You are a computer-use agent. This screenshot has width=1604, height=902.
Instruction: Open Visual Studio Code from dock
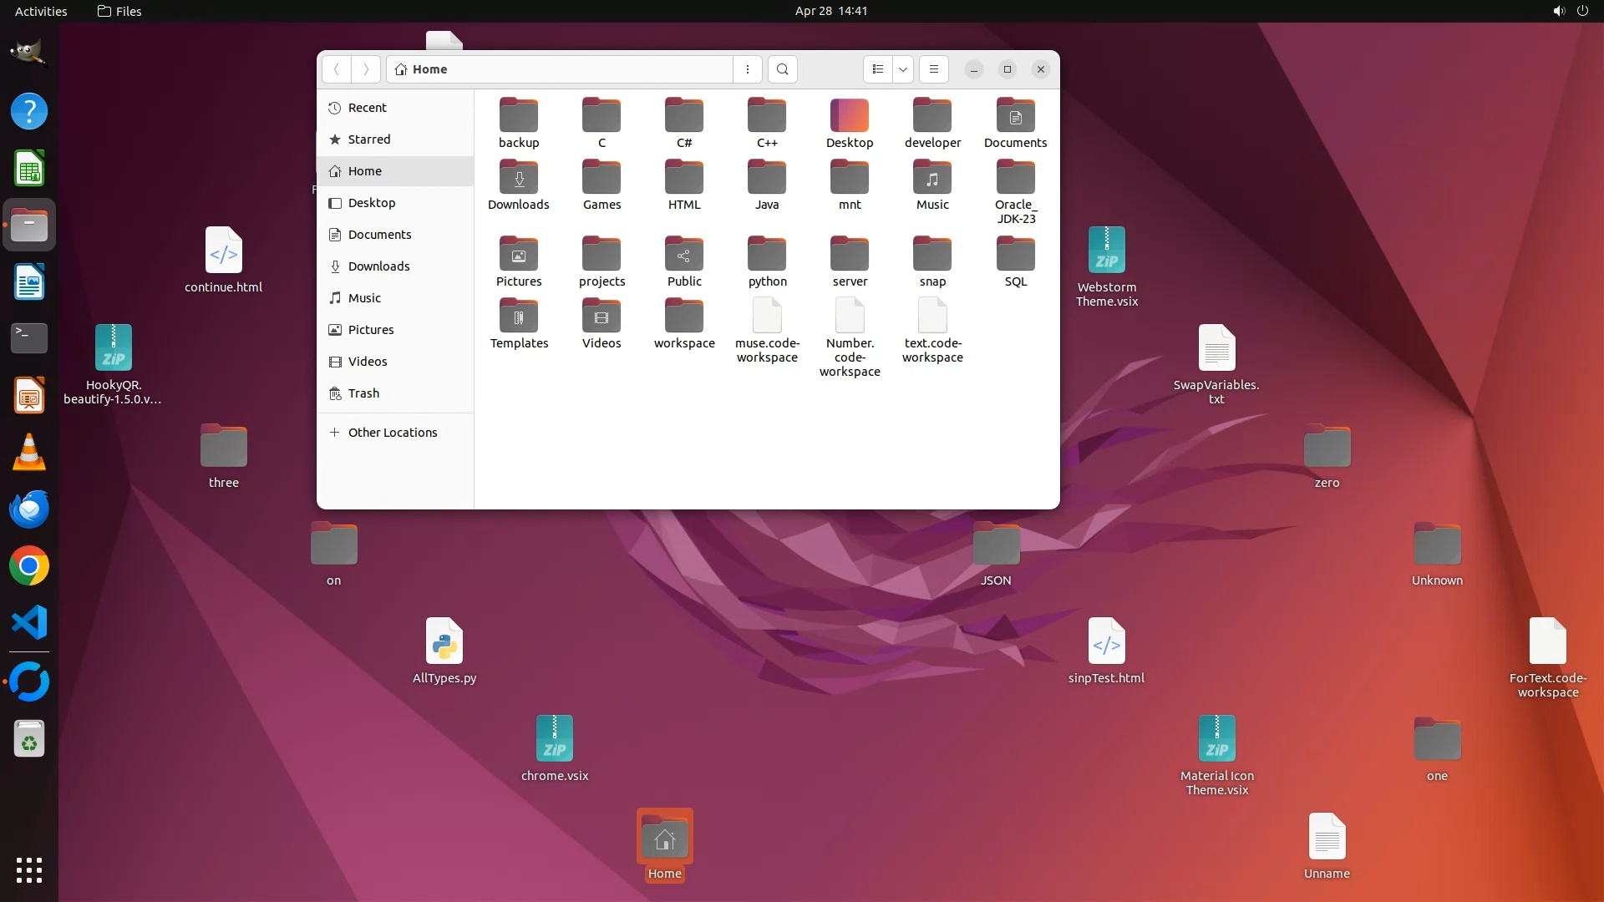(29, 623)
